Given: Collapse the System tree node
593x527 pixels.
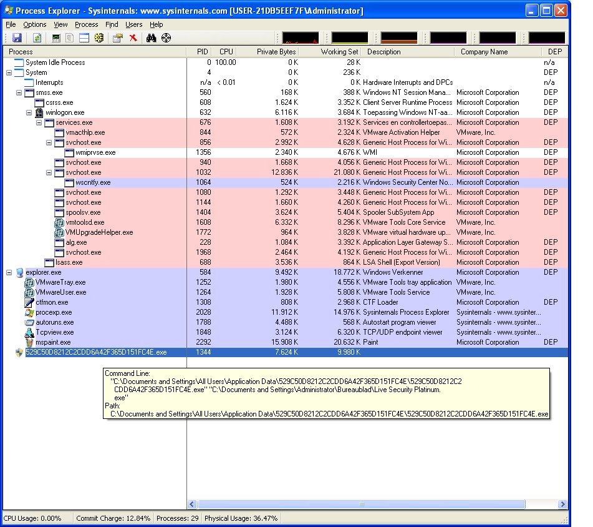Looking at the screenshot, I should (x=9, y=72).
